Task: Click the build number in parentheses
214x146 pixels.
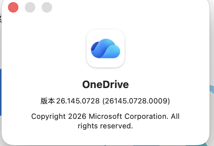Action: pyautogui.click(x=136, y=101)
